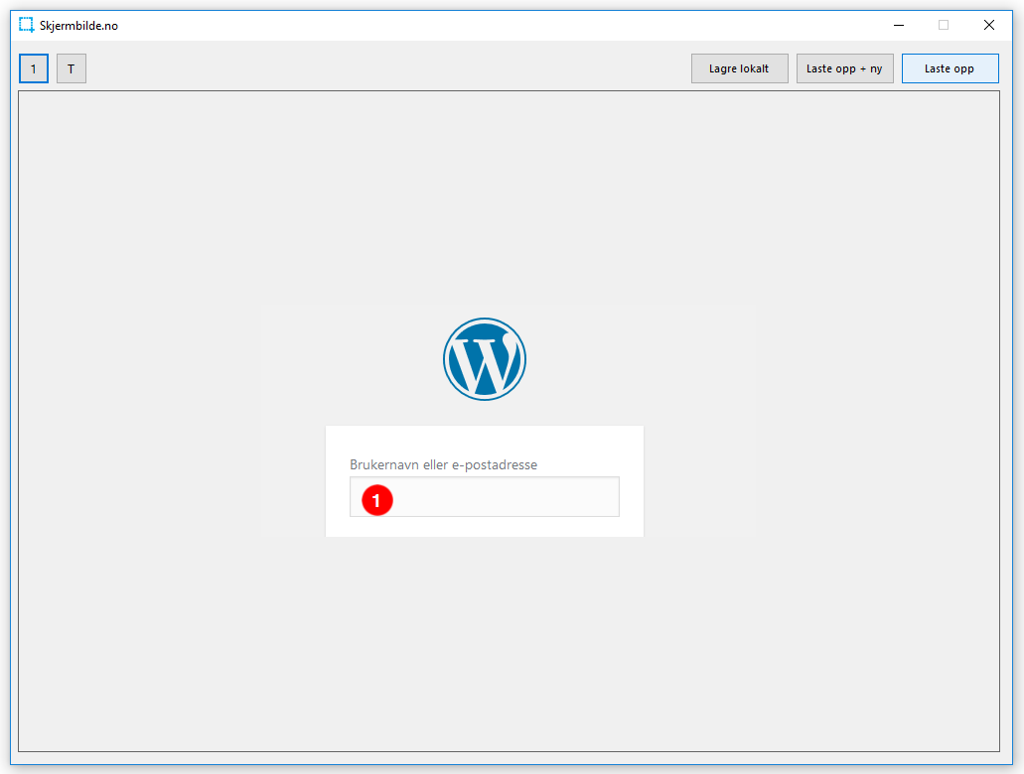Image resolution: width=1024 pixels, height=774 pixels.
Task: Click inside the username input field
Action: 497,497
